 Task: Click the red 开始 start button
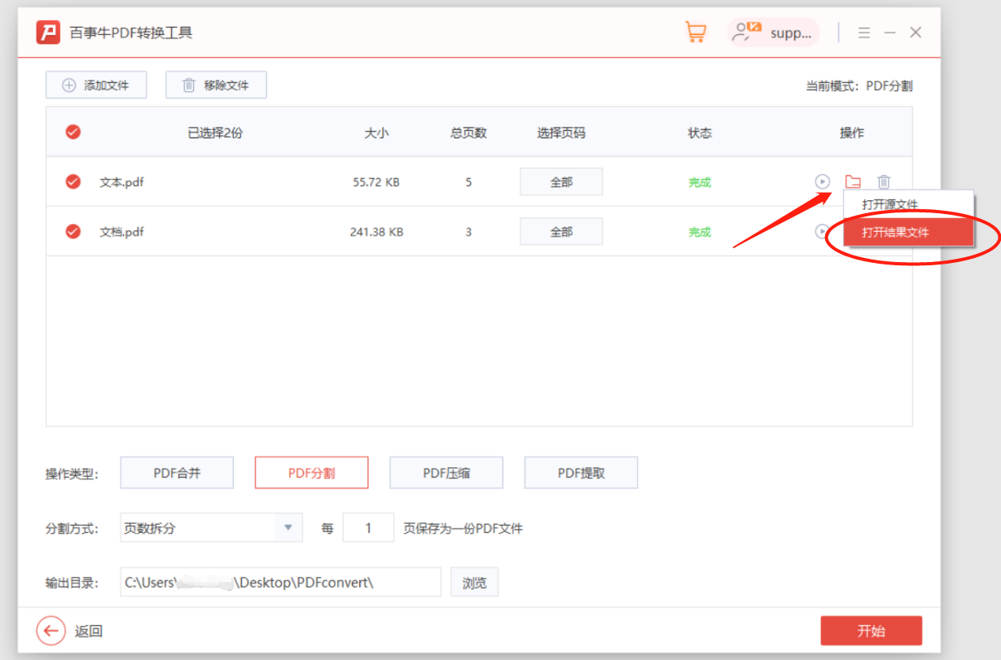871,631
